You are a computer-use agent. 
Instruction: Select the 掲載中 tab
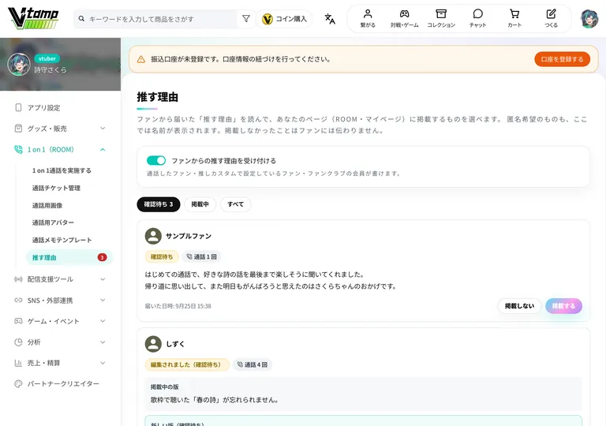(200, 204)
